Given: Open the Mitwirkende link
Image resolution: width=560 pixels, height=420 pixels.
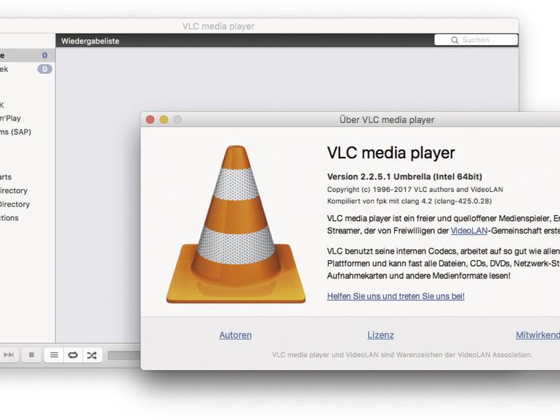Looking at the screenshot, I should (x=538, y=335).
